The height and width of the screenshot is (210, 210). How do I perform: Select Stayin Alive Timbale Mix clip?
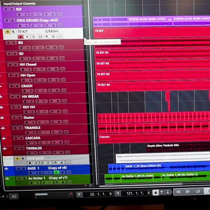coord(178,147)
